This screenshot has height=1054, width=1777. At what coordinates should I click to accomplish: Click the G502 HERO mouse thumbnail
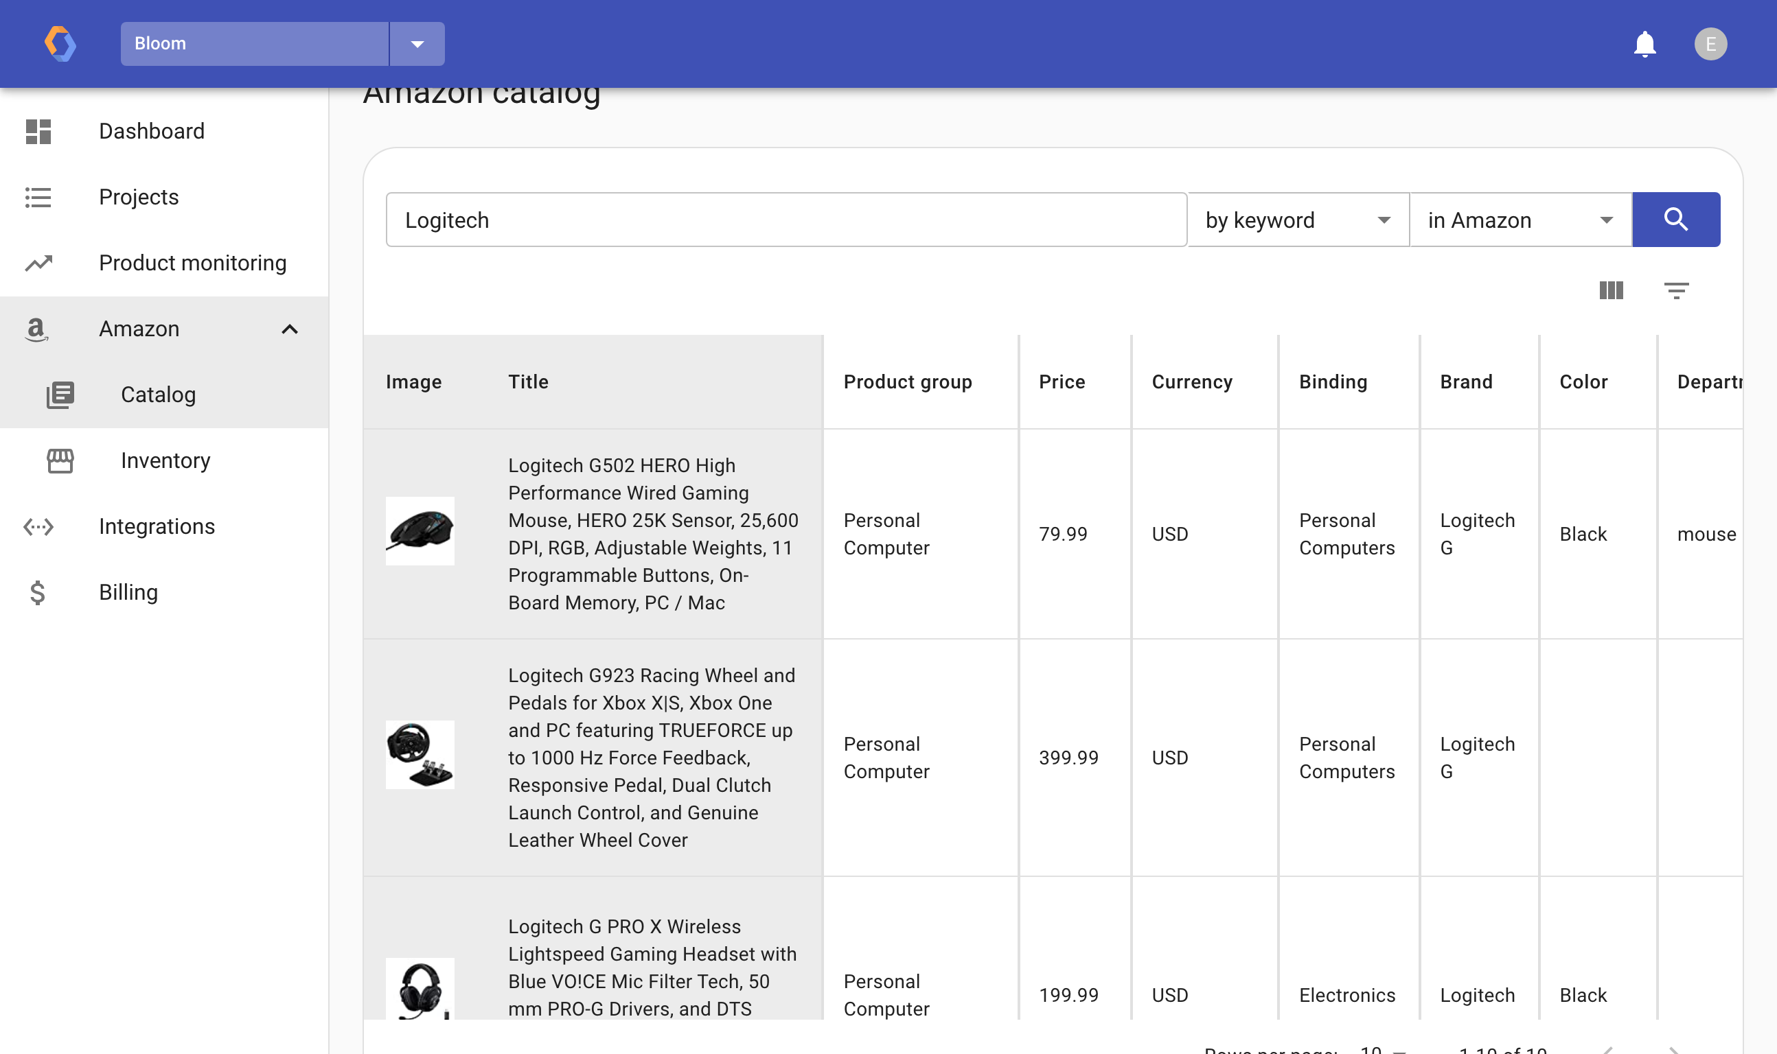click(x=420, y=530)
